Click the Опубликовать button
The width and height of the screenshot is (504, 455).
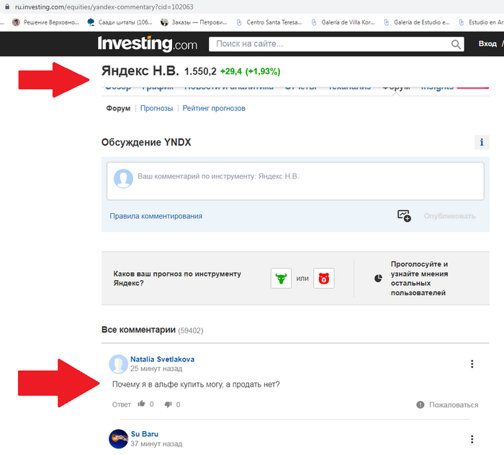point(450,216)
